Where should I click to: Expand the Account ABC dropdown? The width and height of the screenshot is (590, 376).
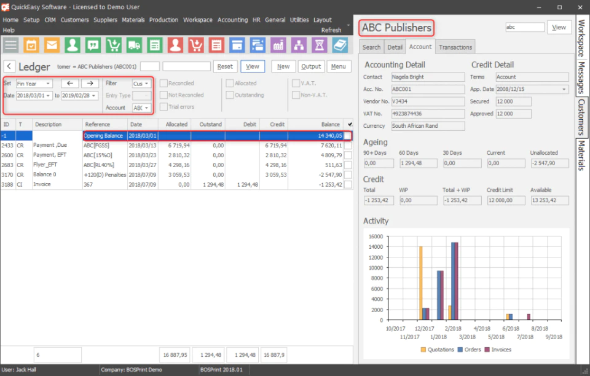[x=146, y=108]
